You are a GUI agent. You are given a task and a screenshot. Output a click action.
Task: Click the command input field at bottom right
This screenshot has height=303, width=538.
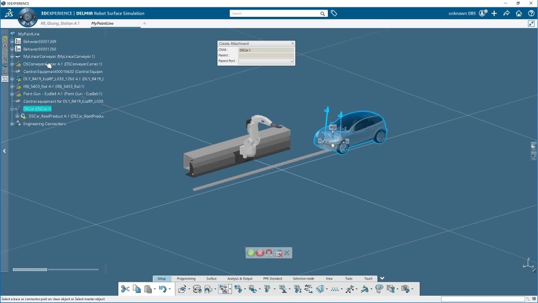tap(483, 299)
